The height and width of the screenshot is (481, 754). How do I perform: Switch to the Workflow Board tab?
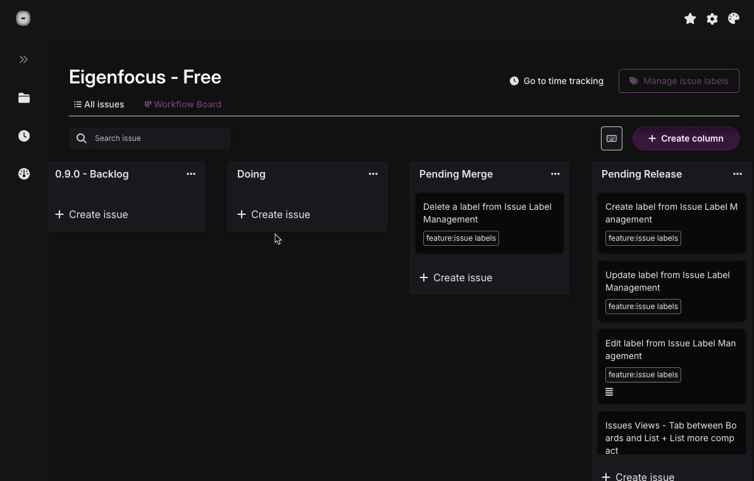(x=183, y=104)
